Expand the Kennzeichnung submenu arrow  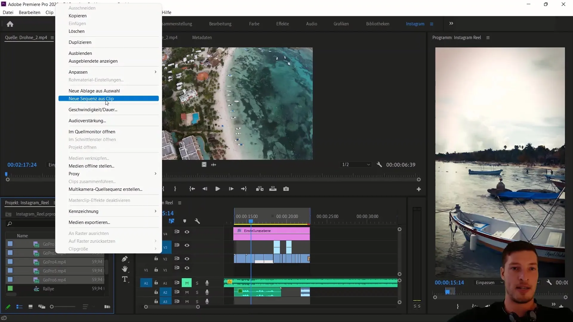[155, 211]
